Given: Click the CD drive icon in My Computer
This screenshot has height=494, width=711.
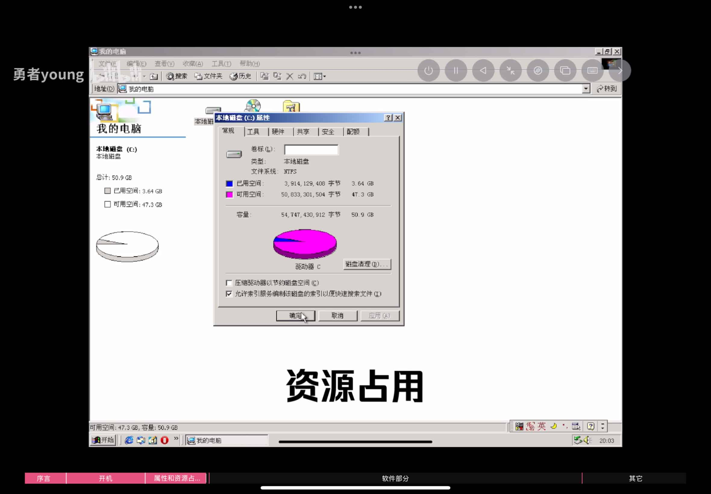Looking at the screenshot, I should [253, 106].
